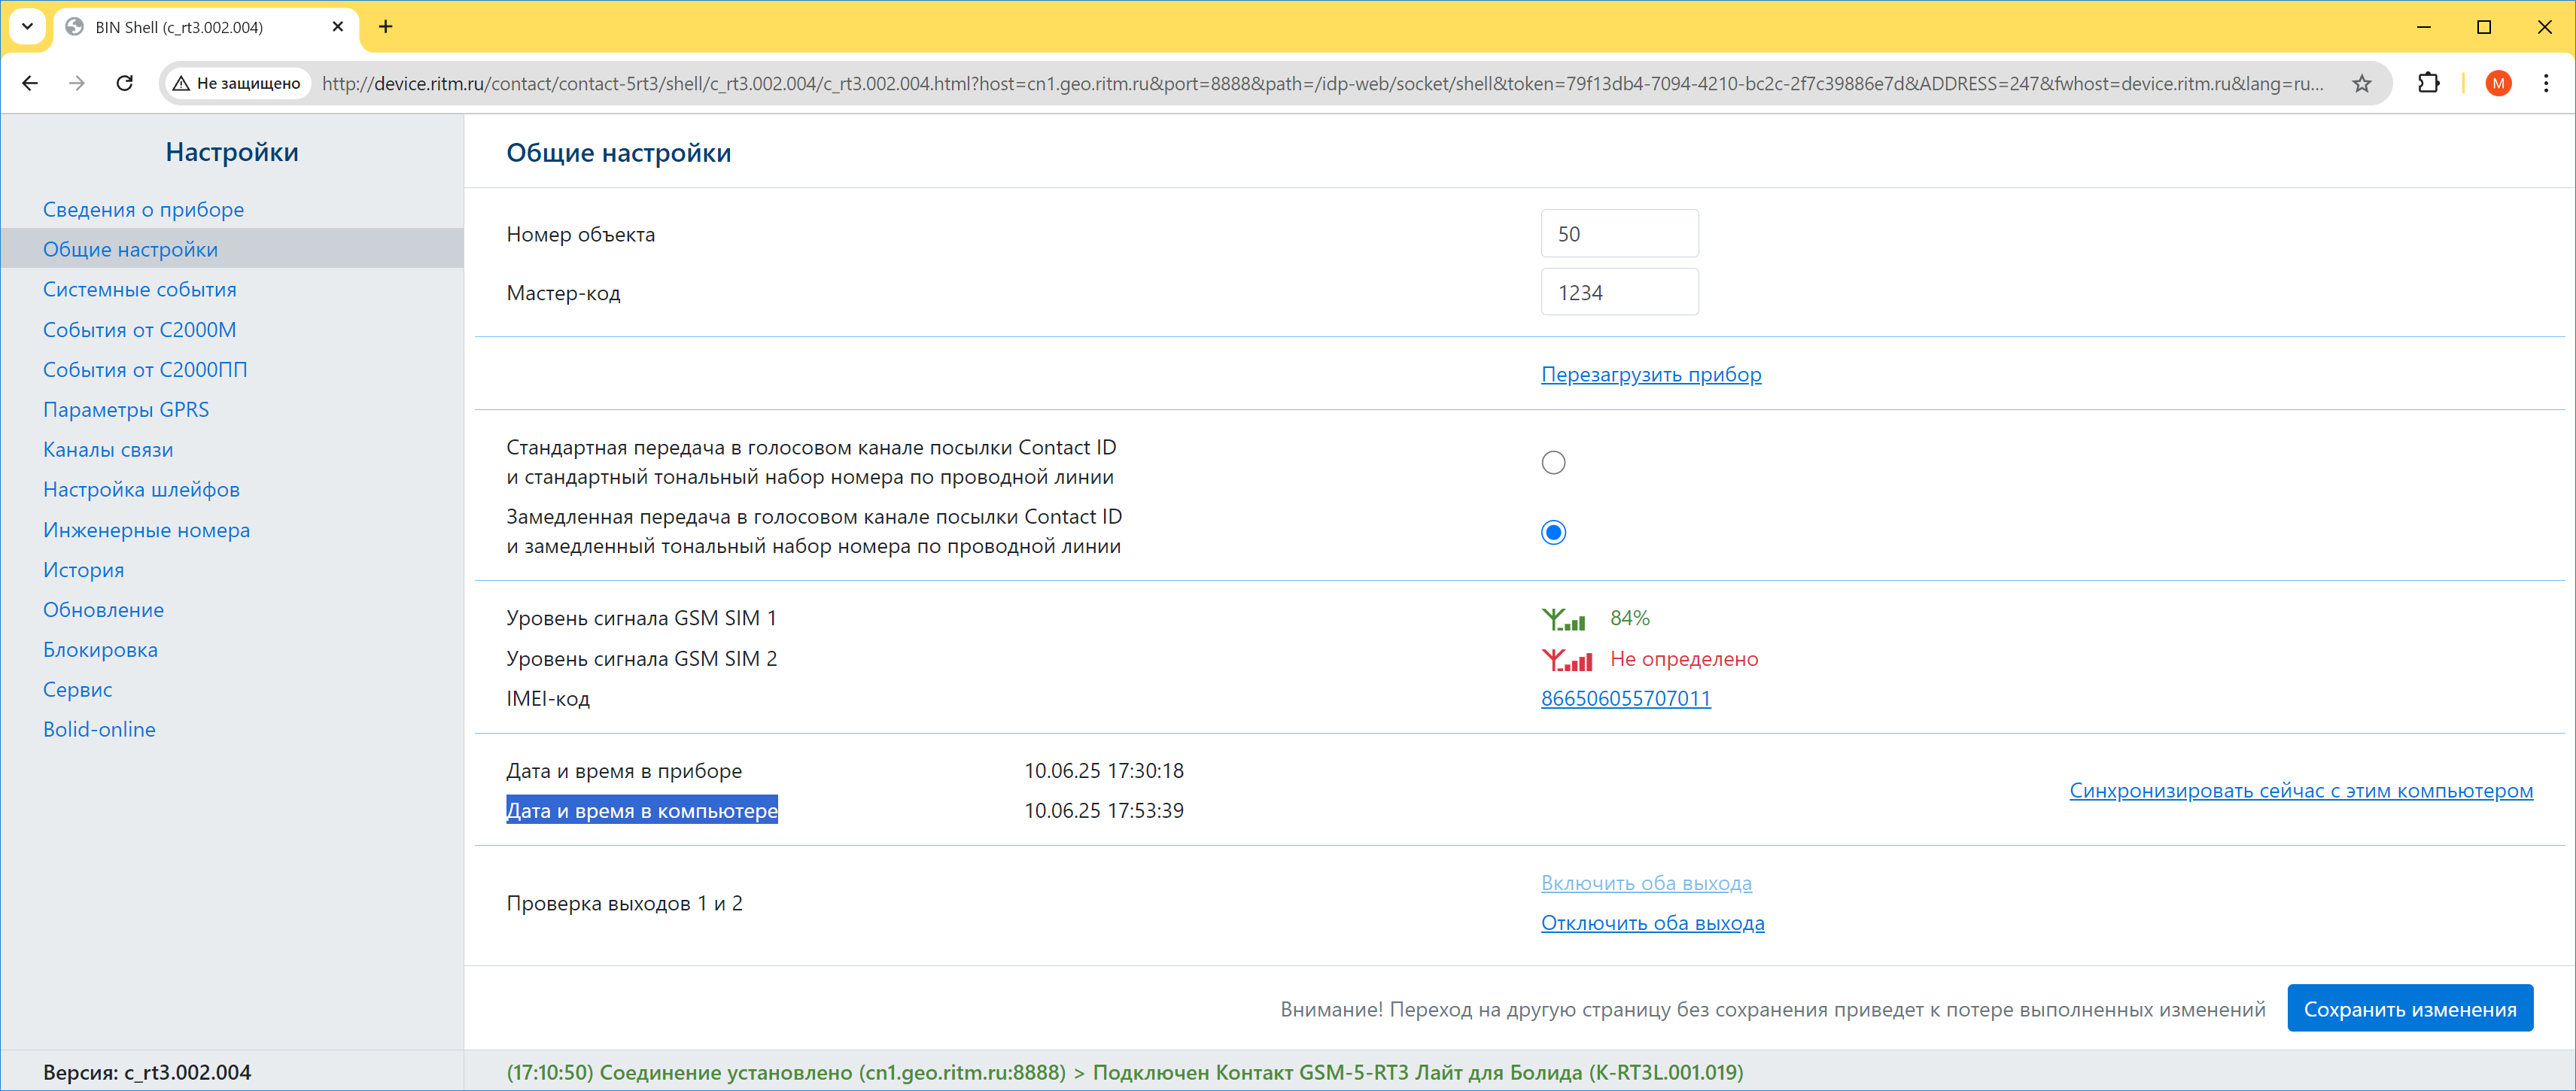Viewport: 2576px width, 1091px height.
Task: Open 'Обновление' in the sidebar
Action: (103, 610)
